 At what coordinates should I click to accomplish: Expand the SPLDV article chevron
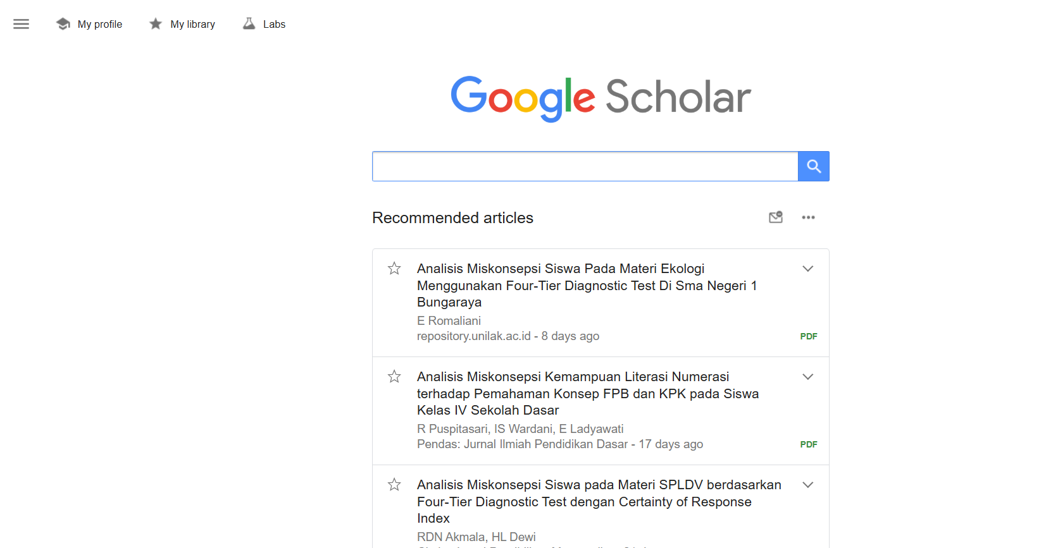[808, 485]
